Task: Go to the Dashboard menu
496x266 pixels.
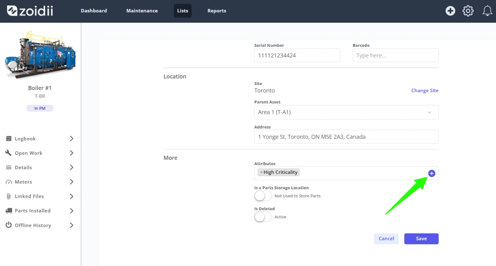Action: tap(94, 11)
